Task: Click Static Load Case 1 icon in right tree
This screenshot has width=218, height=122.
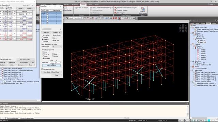Action: click(196, 72)
